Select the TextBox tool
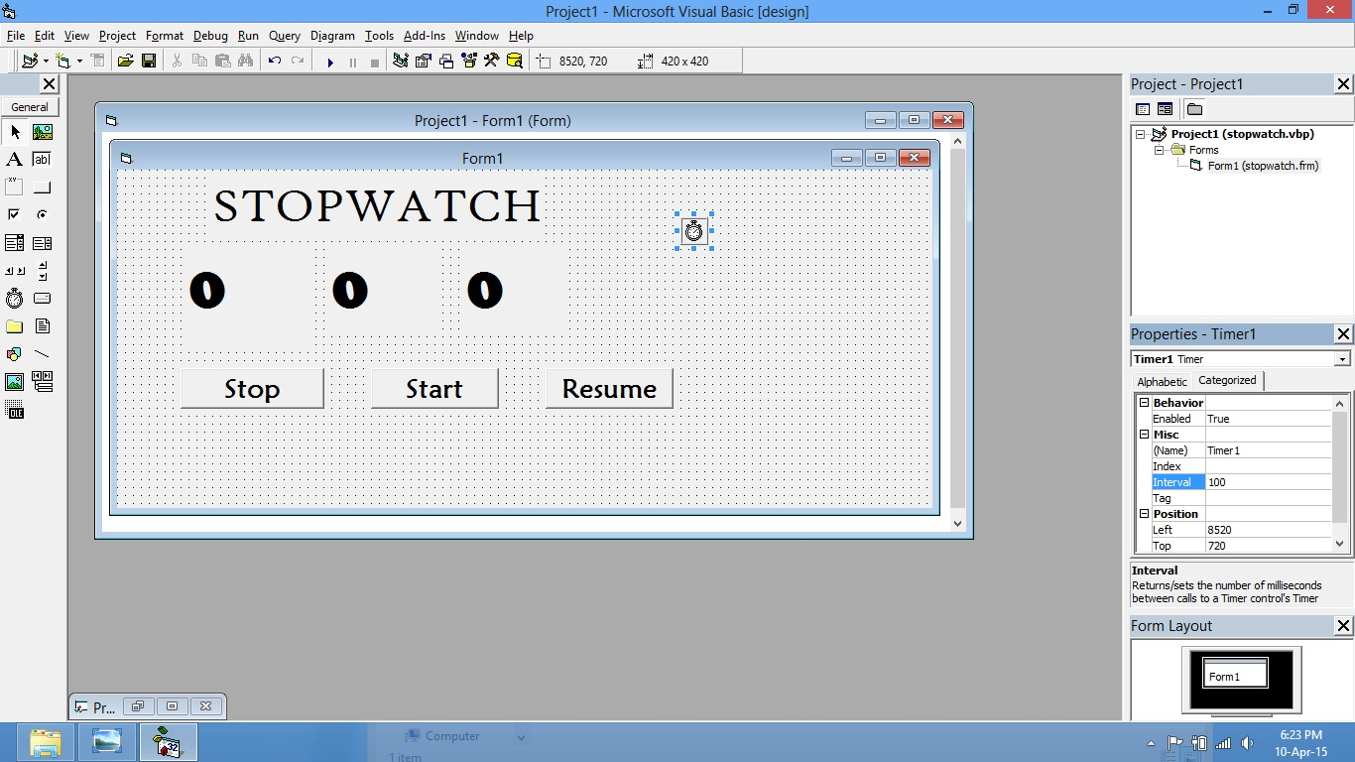Image resolution: width=1355 pixels, height=762 pixels. point(42,159)
